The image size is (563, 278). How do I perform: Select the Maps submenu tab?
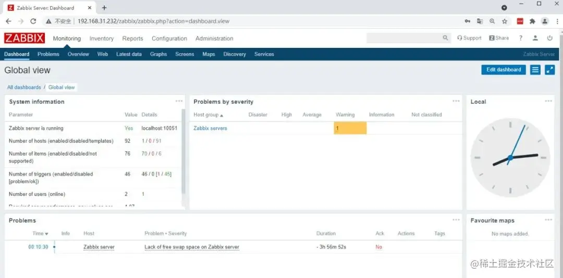pos(209,54)
